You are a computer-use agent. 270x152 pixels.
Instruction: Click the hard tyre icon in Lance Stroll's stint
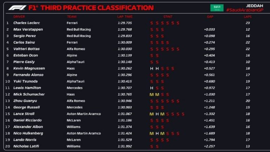pos(157,114)
